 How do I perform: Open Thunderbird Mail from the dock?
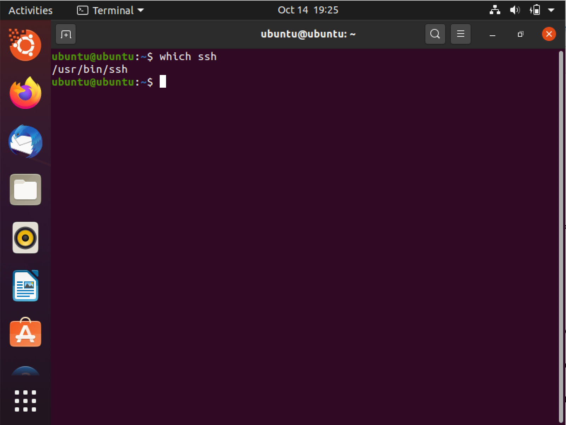tap(25, 141)
